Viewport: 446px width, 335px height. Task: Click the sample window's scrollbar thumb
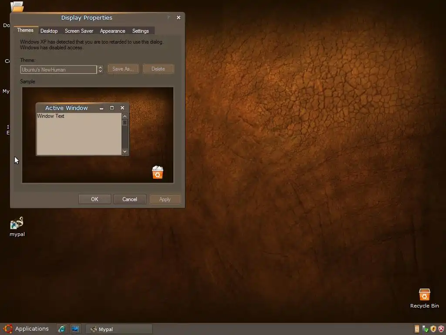(x=125, y=123)
